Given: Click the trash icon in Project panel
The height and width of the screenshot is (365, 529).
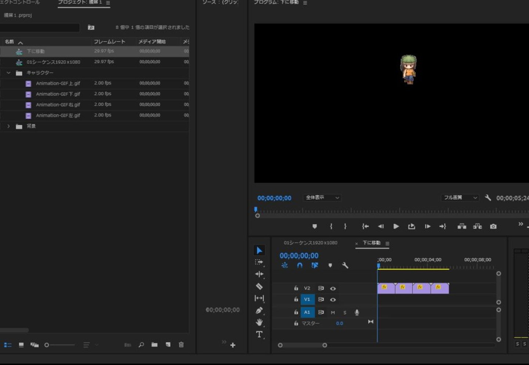Looking at the screenshot, I should click(x=181, y=345).
